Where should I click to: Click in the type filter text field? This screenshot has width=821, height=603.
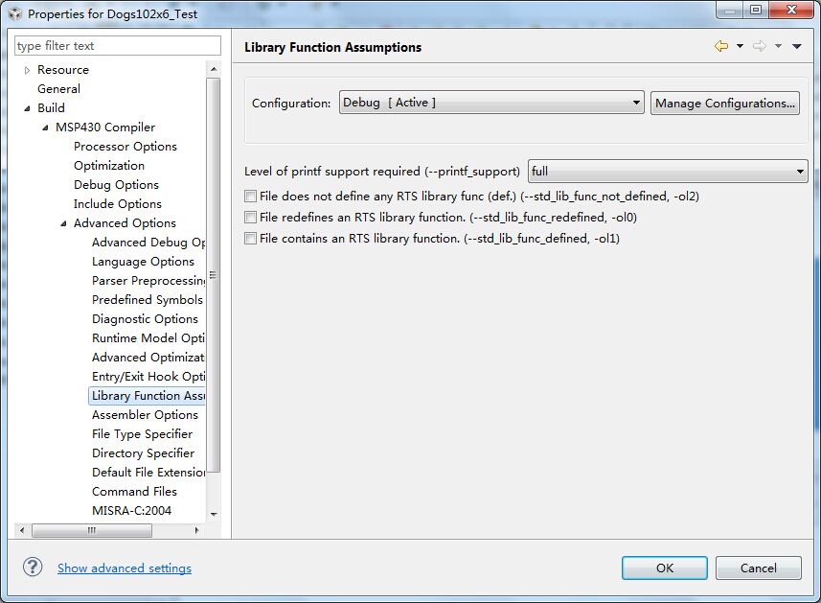pyautogui.click(x=117, y=46)
